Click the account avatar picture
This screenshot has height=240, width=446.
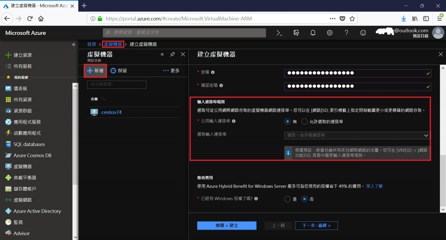click(438, 33)
